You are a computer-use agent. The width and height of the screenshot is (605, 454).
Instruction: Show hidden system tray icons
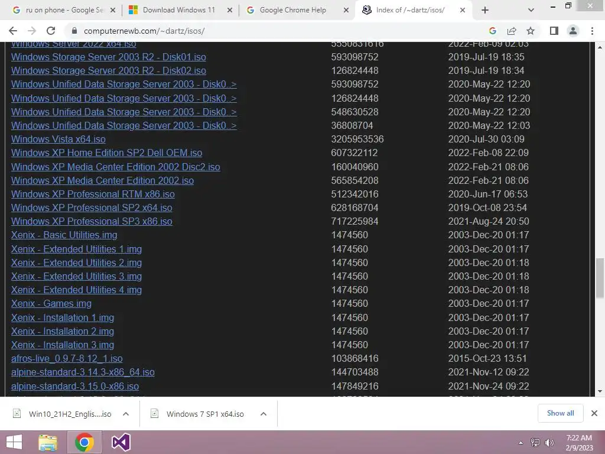pyautogui.click(x=521, y=443)
